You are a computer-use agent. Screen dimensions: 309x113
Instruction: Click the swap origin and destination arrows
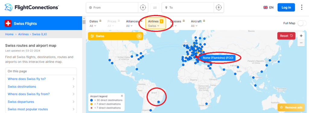(x=155, y=8)
